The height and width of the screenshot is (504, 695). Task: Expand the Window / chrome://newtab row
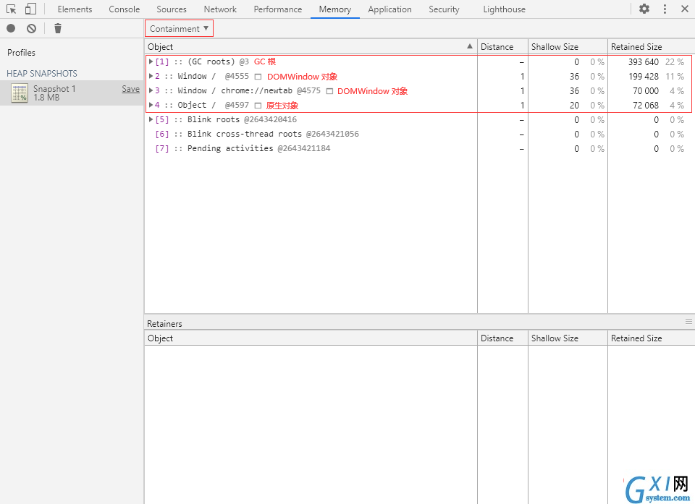pyautogui.click(x=151, y=90)
